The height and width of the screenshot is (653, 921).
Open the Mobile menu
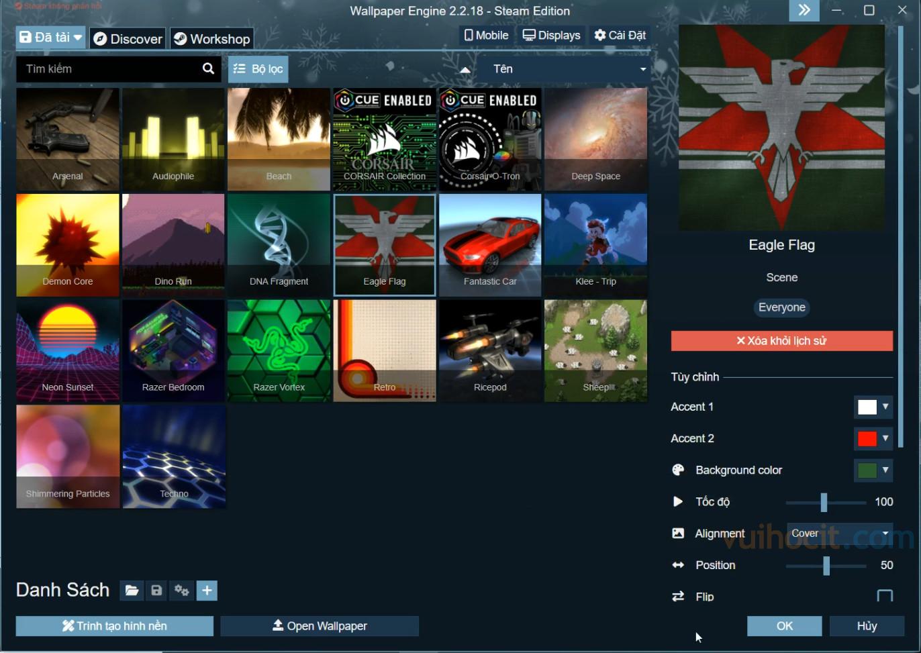tap(486, 35)
